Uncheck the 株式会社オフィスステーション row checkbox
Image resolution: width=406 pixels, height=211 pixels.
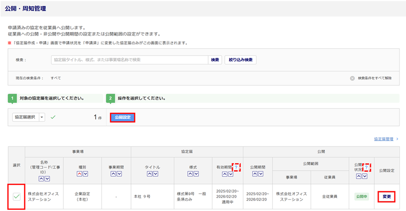tap(17, 197)
